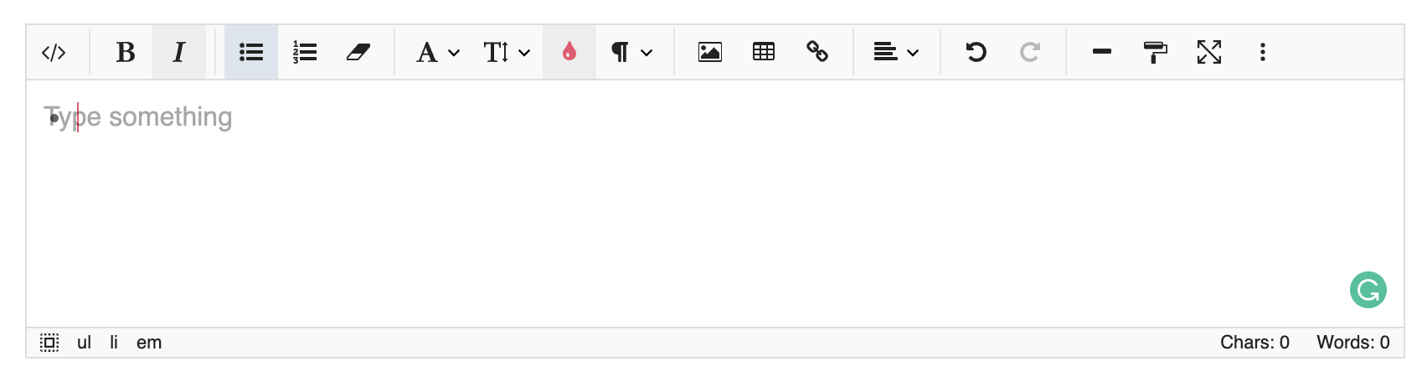This screenshot has width=1427, height=387.
Task: Expand the font family dropdown
Action: coord(438,52)
